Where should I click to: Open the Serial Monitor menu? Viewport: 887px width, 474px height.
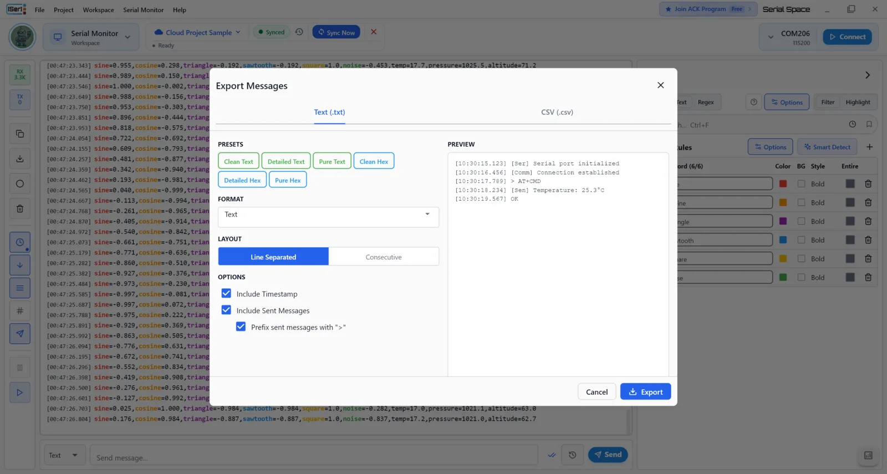(x=143, y=9)
